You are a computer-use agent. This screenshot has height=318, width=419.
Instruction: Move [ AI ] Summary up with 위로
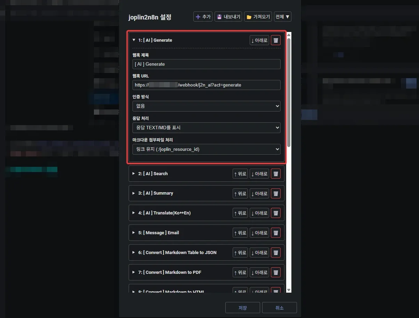pyautogui.click(x=240, y=194)
